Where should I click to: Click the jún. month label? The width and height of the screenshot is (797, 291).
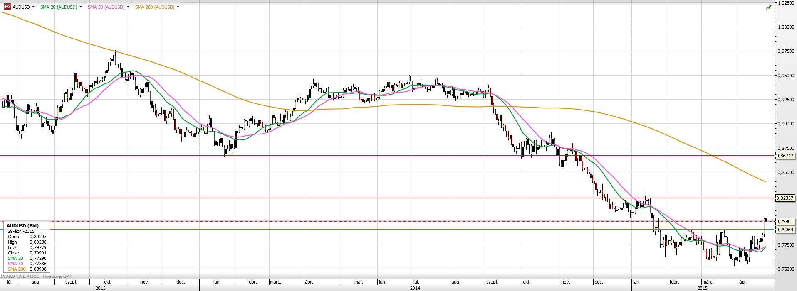pos(382,282)
